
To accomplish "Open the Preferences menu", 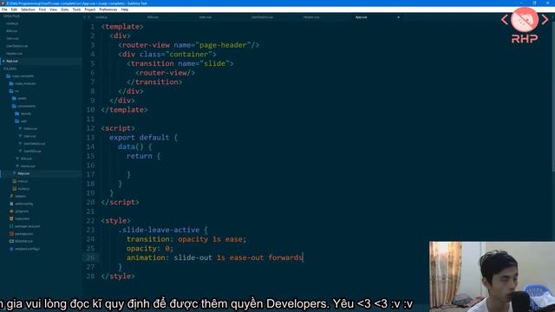I will 108,10.
